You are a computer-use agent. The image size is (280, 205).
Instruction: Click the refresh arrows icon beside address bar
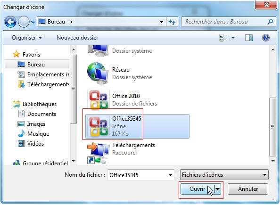click(172, 22)
